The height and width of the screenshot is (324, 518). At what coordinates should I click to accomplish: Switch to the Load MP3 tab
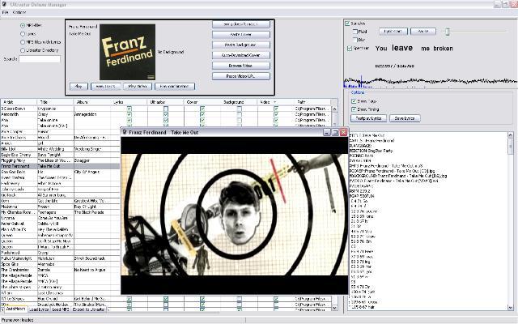coord(61,309)
